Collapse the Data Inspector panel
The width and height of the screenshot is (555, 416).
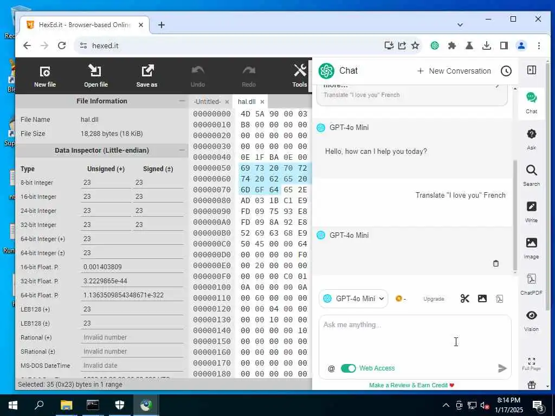point(182,150)
